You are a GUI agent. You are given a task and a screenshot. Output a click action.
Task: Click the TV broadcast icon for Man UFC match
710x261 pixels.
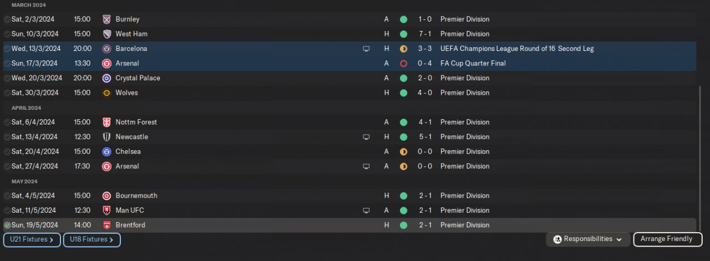tap(366, 211)
